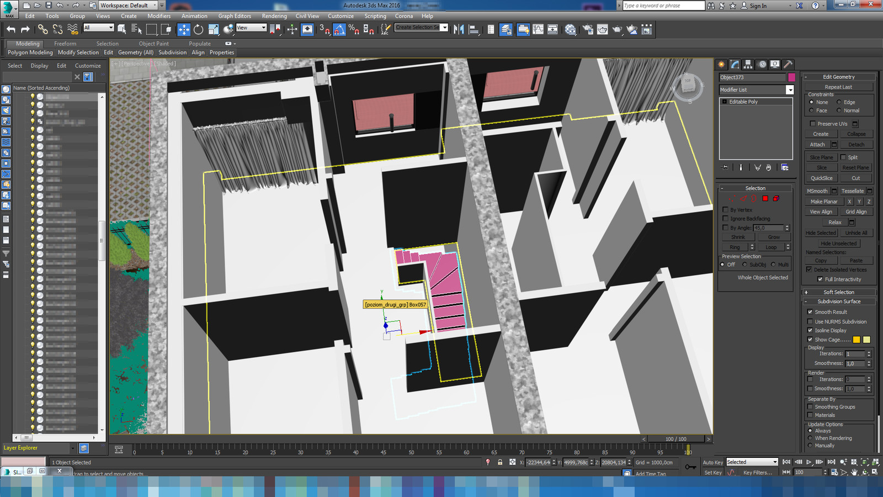Viewport: 883px width, 497px height.
Task: Toggle the Percent Snap tool
Action: (x=354, y=29)
